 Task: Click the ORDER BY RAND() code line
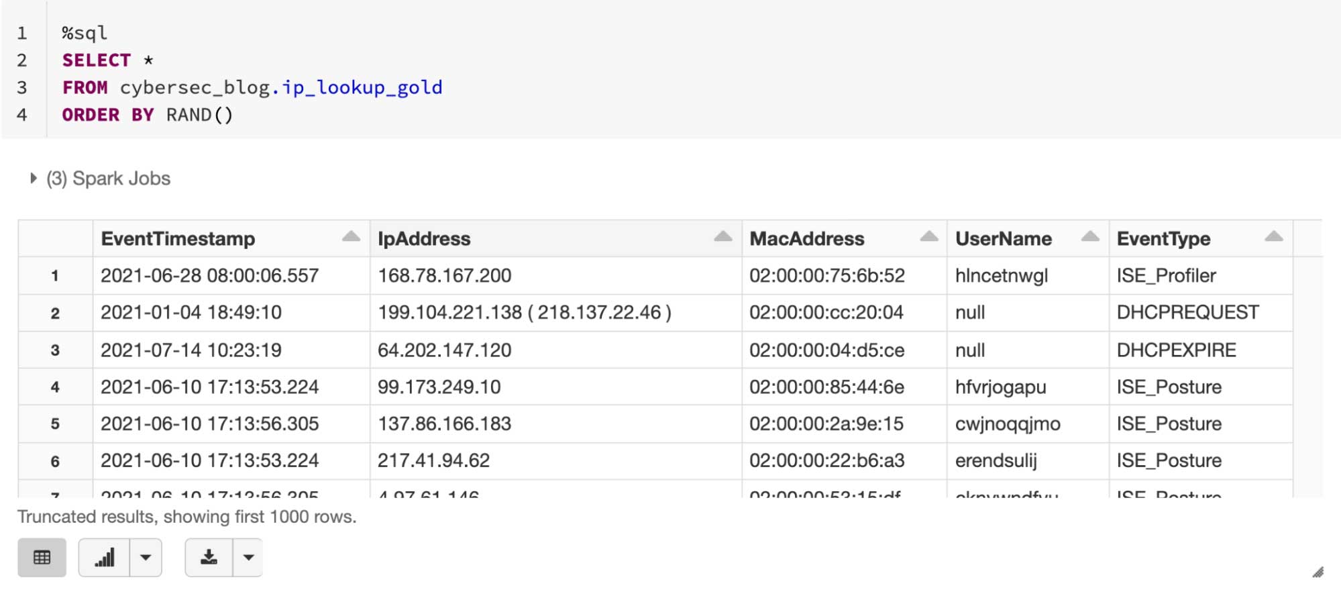[x=148, y=115]
